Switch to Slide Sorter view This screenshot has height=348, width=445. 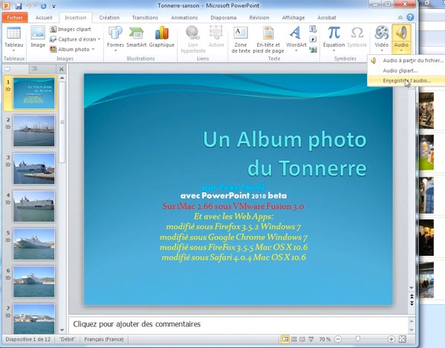(x=293, y=339)
